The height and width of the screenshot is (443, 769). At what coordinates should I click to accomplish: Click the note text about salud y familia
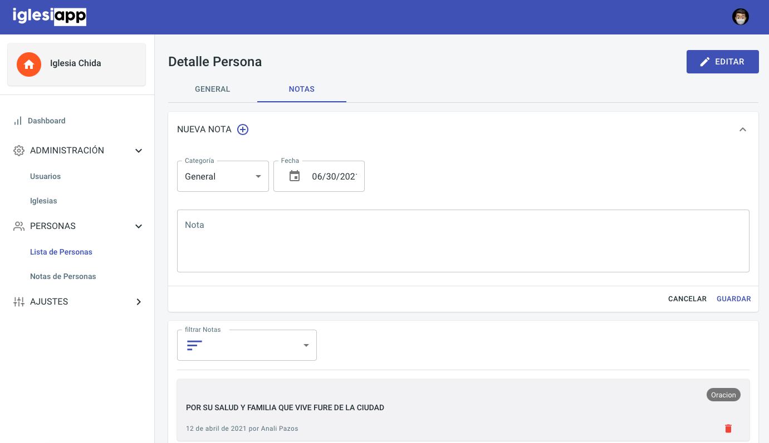(285, 407)
